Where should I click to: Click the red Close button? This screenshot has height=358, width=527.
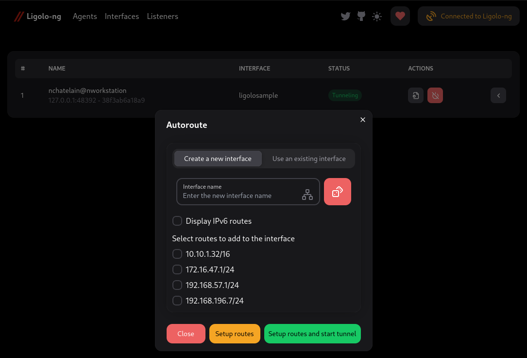186,334
